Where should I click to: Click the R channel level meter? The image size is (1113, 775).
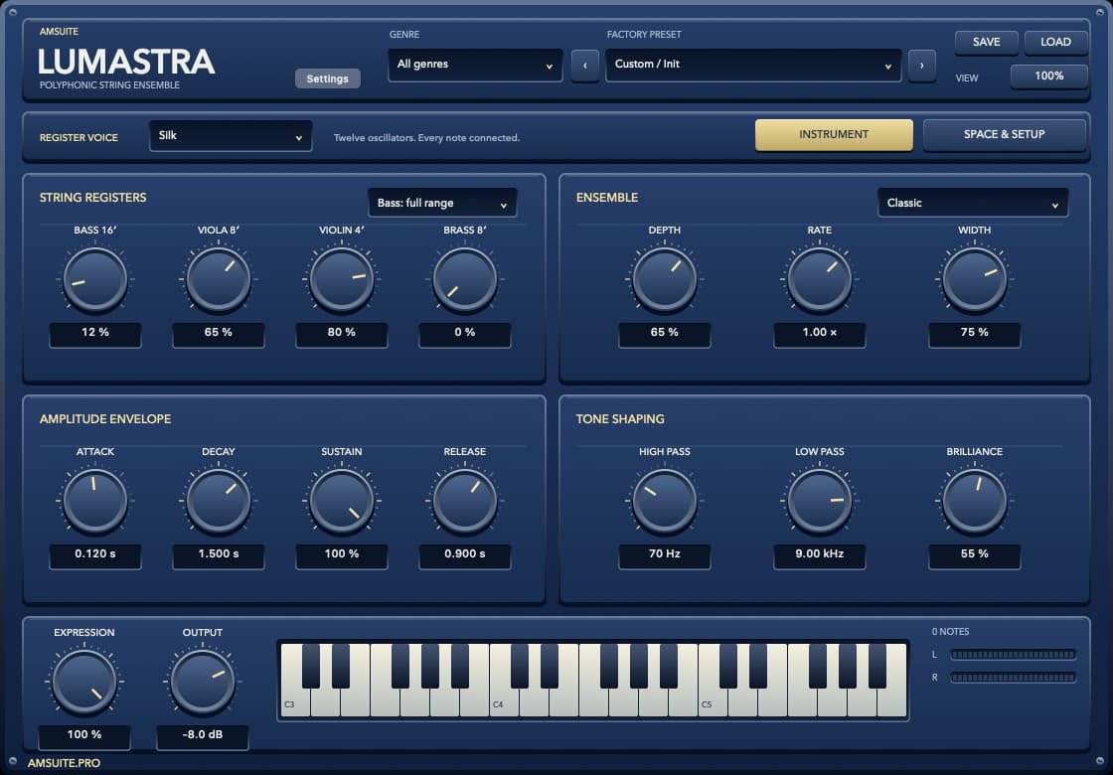[1013, 678]
